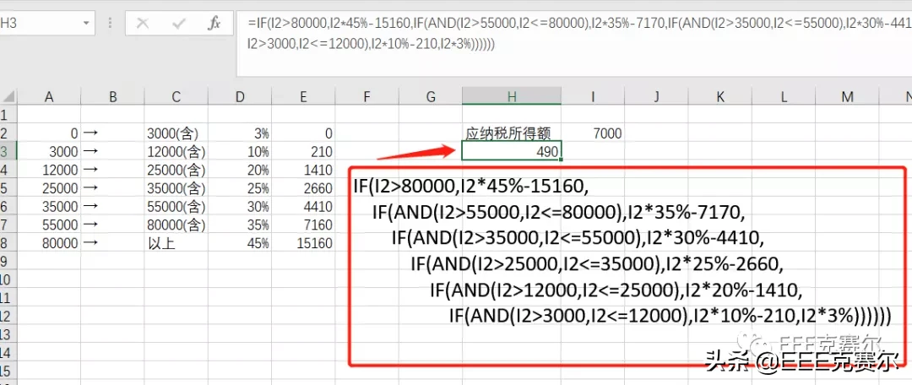Select column L header
Viewport: 912px width, 385px height.
point(784,97)
